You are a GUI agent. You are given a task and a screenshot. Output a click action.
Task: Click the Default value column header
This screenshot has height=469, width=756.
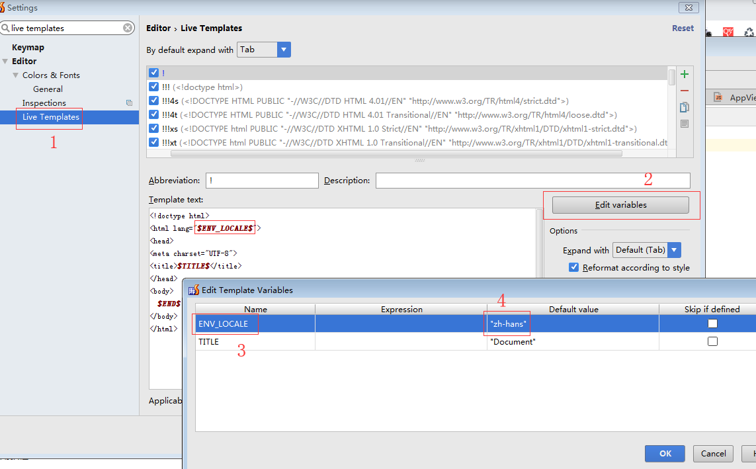[x=573, y=310]
